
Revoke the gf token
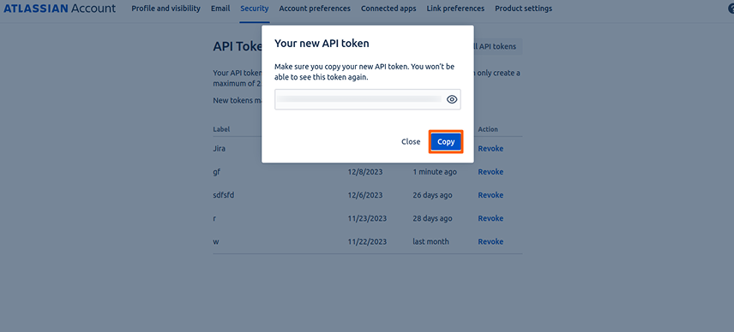coord(490,172)
